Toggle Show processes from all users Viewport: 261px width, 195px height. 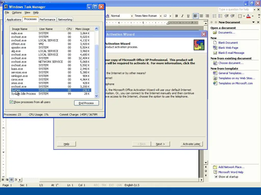pyautogui.click(x=11, y=102)
